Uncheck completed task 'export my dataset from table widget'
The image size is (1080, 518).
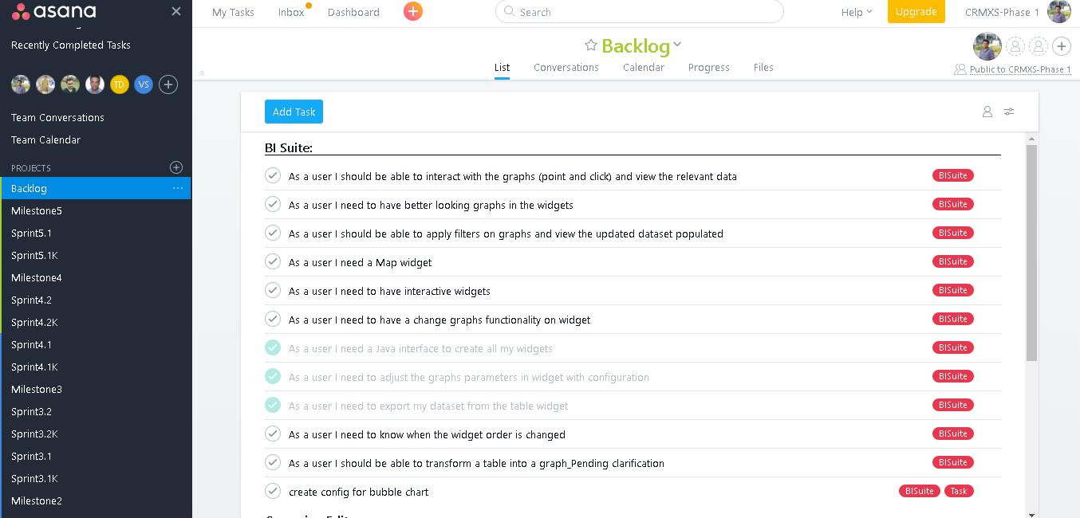click(272, 405)
